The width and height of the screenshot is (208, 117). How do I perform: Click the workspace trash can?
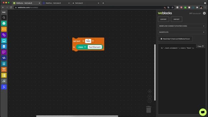click(x=149, y=109)
